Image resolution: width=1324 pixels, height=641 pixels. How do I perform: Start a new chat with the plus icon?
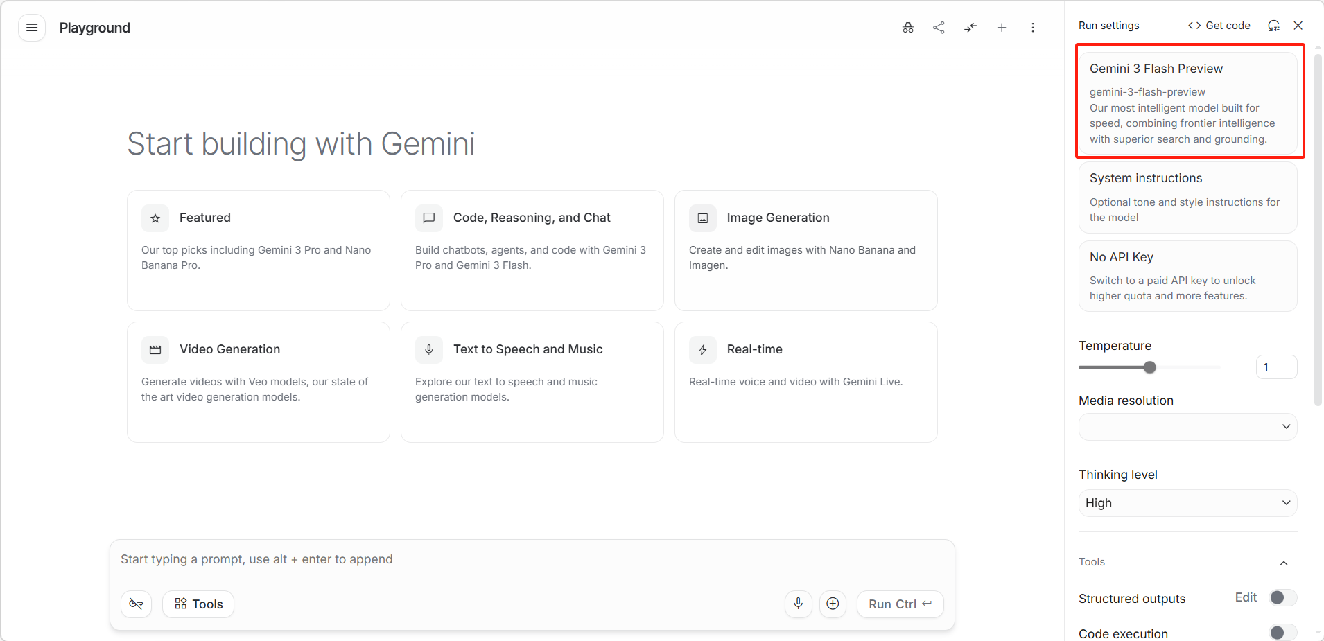coord(1002,28)
